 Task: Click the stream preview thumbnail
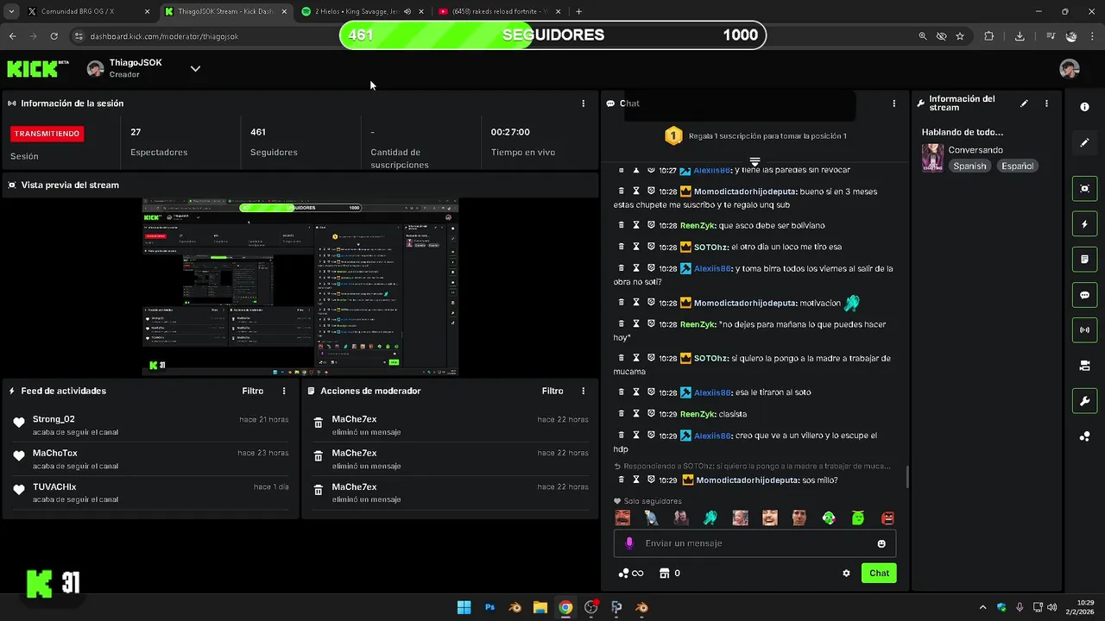pyautogui.click(x=300, y=287)
